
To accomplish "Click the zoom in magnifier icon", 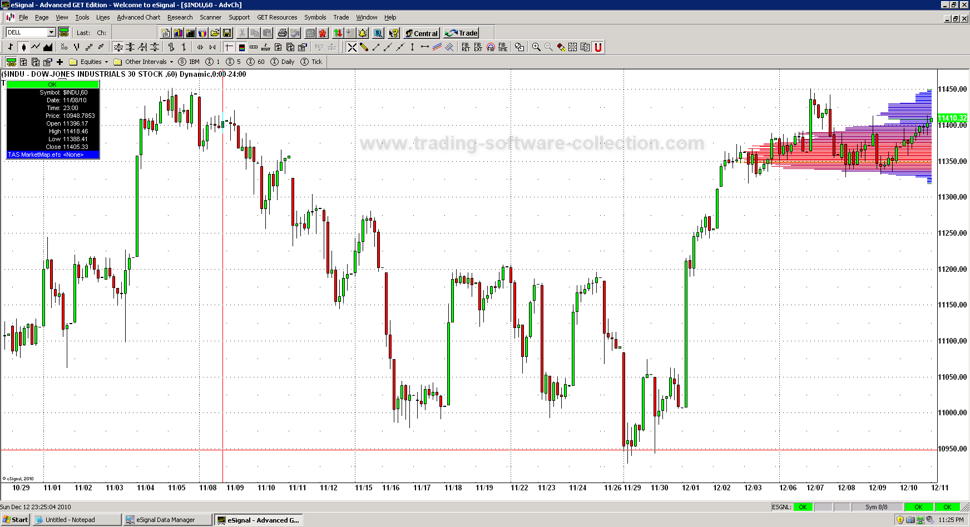I will [536, 47].
